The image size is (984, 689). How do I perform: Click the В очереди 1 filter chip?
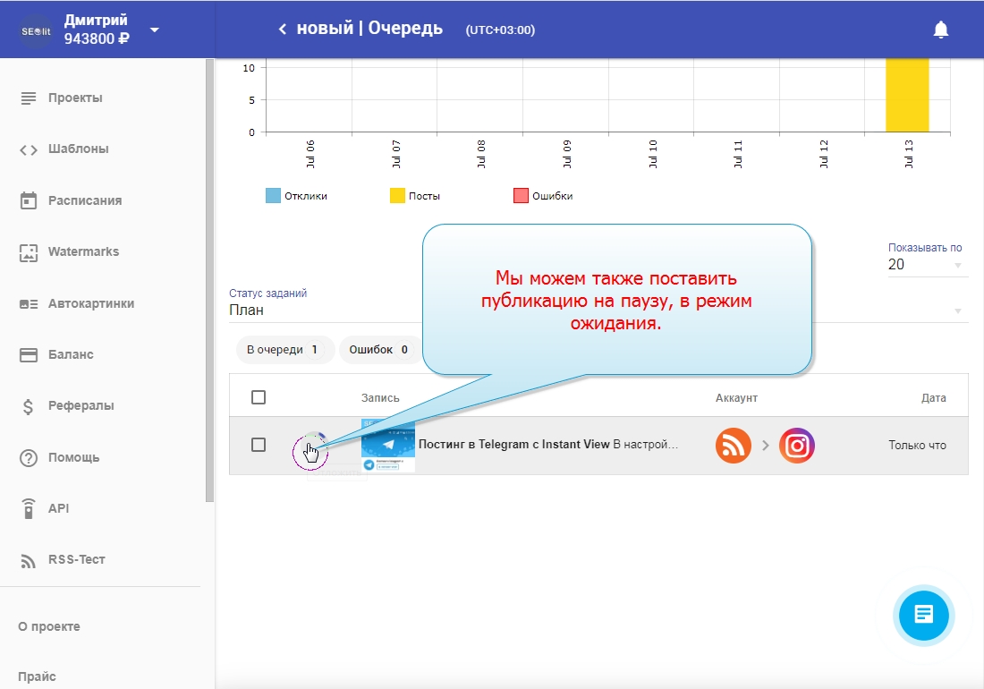[283, 350]
